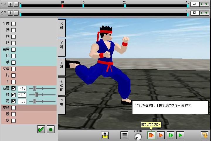Toggle the 腰 checkbox
Image resolution: width=211 pixels, height=141 pixels.
point(13,43)
